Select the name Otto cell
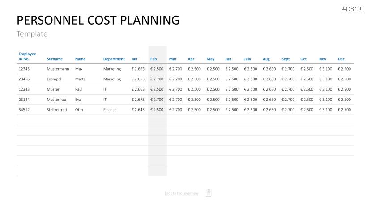Viewport: 371px width, 208px height. (79, 110)
